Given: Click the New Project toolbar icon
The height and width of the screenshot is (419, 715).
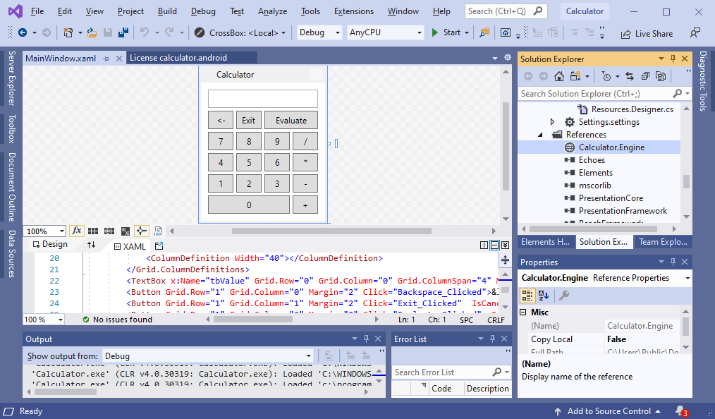Looking at the screenshot, I should coord(68,32).
